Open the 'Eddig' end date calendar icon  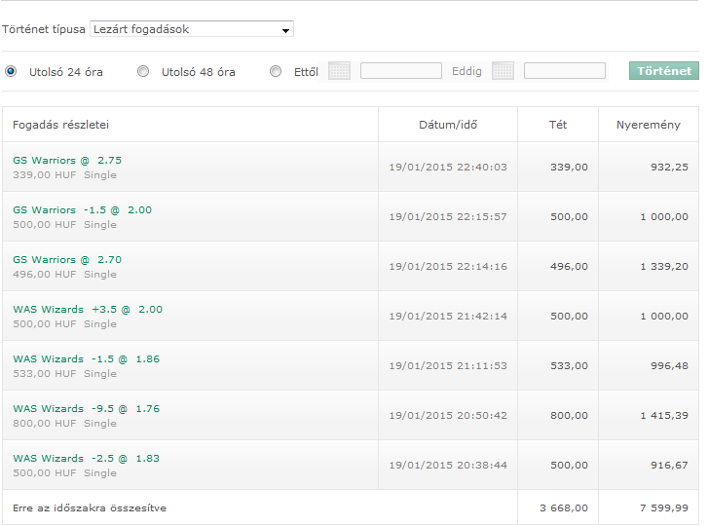(503, 71)
